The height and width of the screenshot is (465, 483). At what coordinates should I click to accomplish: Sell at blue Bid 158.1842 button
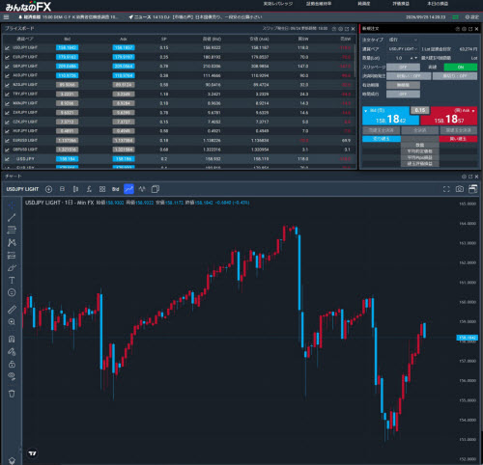click(x=390, y=116)
